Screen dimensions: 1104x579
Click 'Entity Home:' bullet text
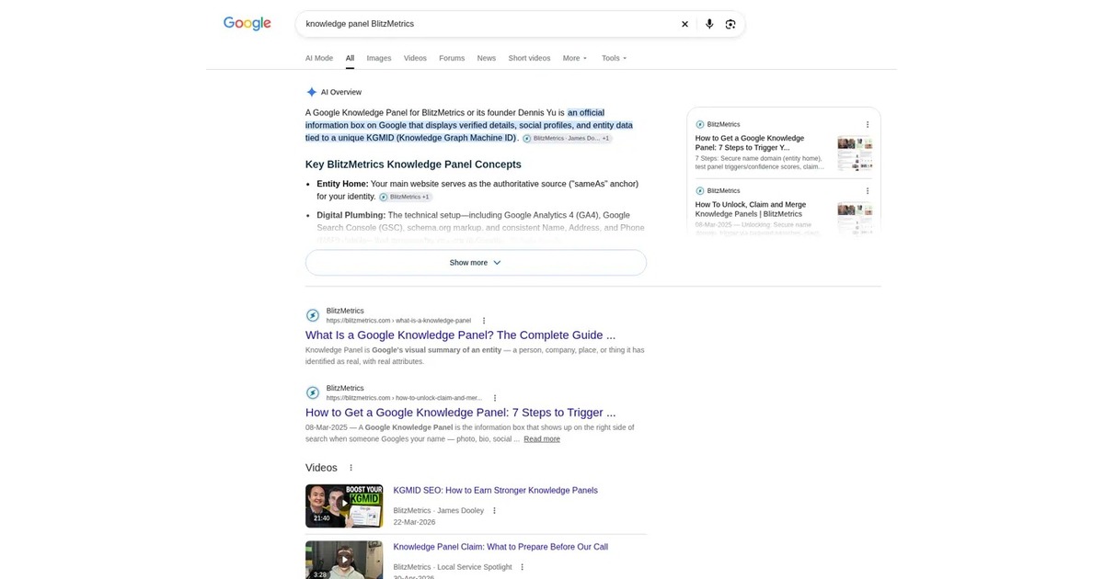[342, 184]
